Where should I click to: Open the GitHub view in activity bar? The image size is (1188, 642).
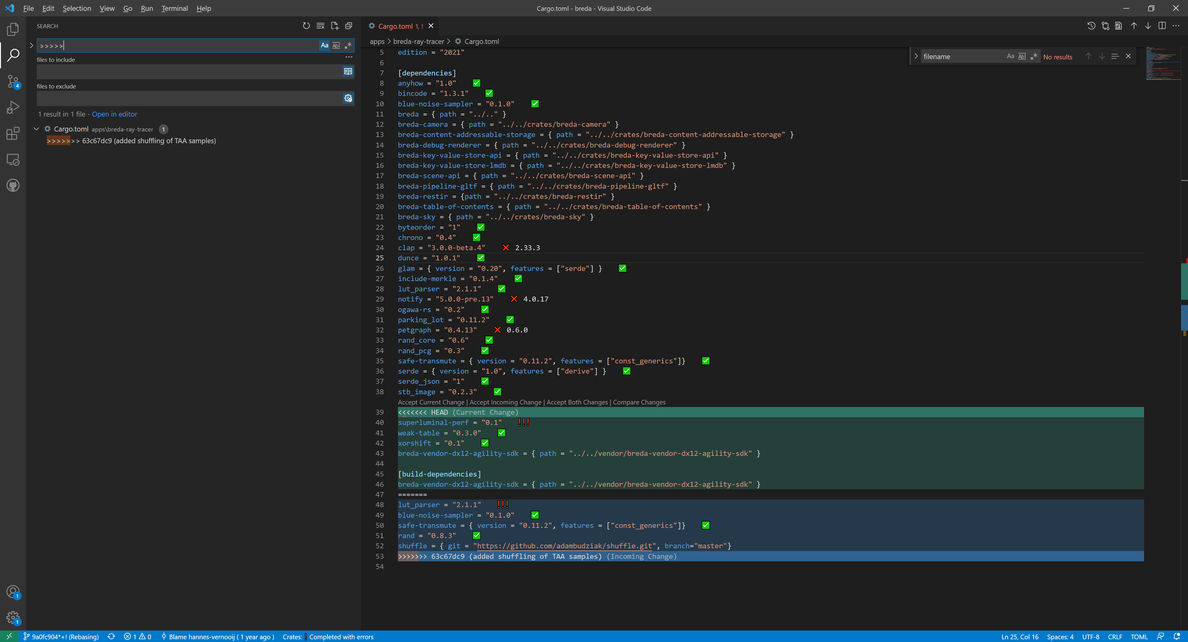click(x=13, y=186)
